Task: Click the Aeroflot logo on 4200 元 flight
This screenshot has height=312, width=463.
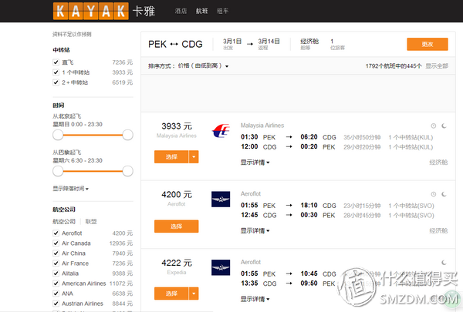Action: tap(221, 199)
